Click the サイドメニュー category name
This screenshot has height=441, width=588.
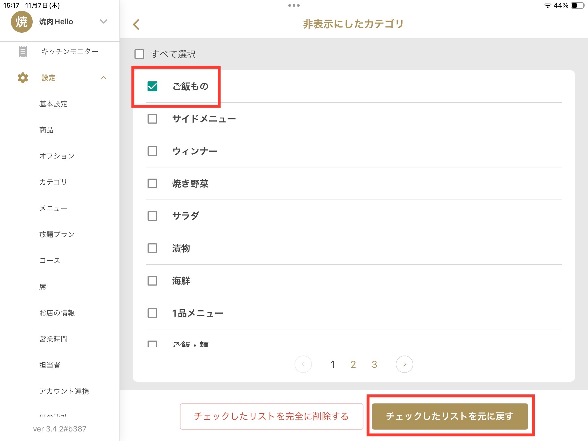pos(204,119)
